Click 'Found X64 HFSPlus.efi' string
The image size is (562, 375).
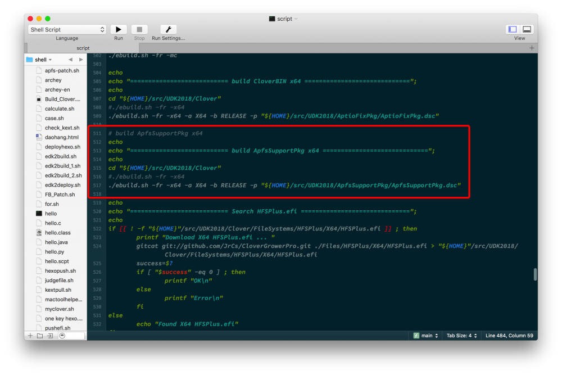coord(196,324)
